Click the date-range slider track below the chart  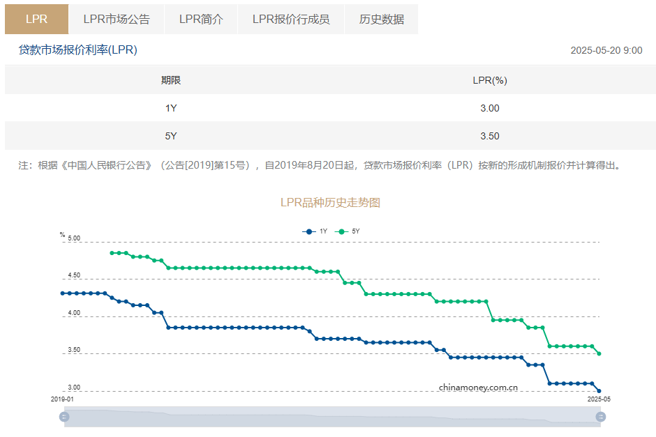click(331, 417)
